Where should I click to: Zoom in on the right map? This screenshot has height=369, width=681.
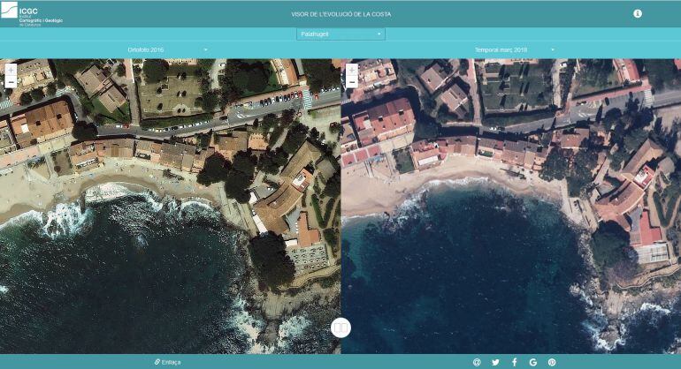click(351, 69)
